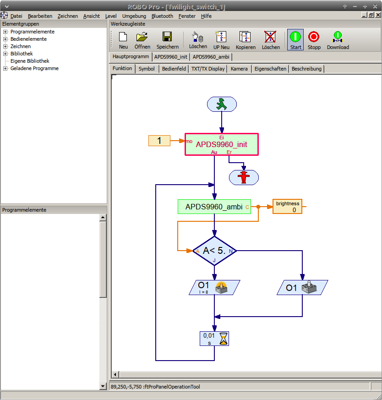Click scroll up arrow in Programmelemente panel

pyautogui.click(x=103, y=217)
